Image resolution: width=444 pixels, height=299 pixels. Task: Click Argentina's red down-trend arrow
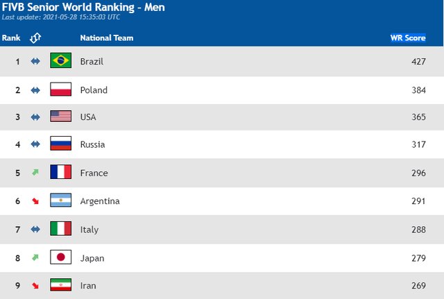tap(35, 201)
